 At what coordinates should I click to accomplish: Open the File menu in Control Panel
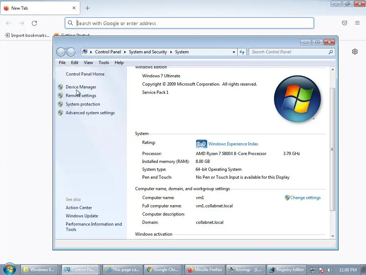[62, 63]
